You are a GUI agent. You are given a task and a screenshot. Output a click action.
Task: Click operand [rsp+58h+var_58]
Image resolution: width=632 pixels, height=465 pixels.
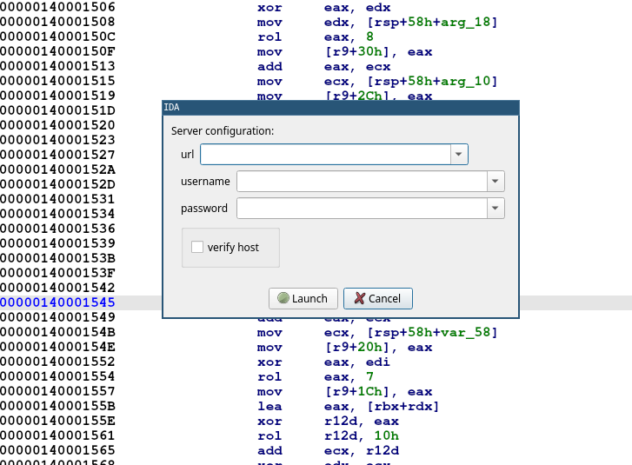pyautogui.click(x=432, y=332)
